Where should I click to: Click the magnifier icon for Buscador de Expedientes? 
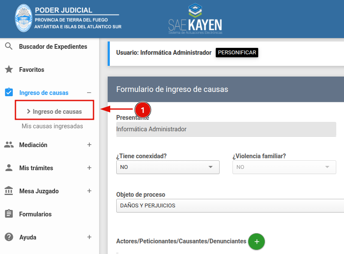pyautogui.click(x=9, y=46)
